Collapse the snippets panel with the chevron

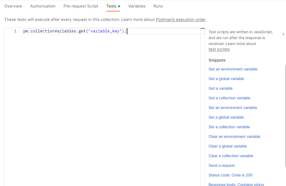coord(283,34)
